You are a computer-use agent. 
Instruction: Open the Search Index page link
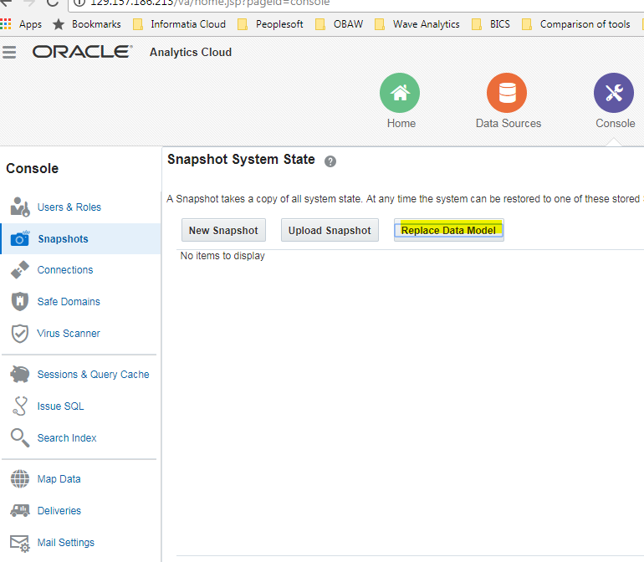pos(67,438)
